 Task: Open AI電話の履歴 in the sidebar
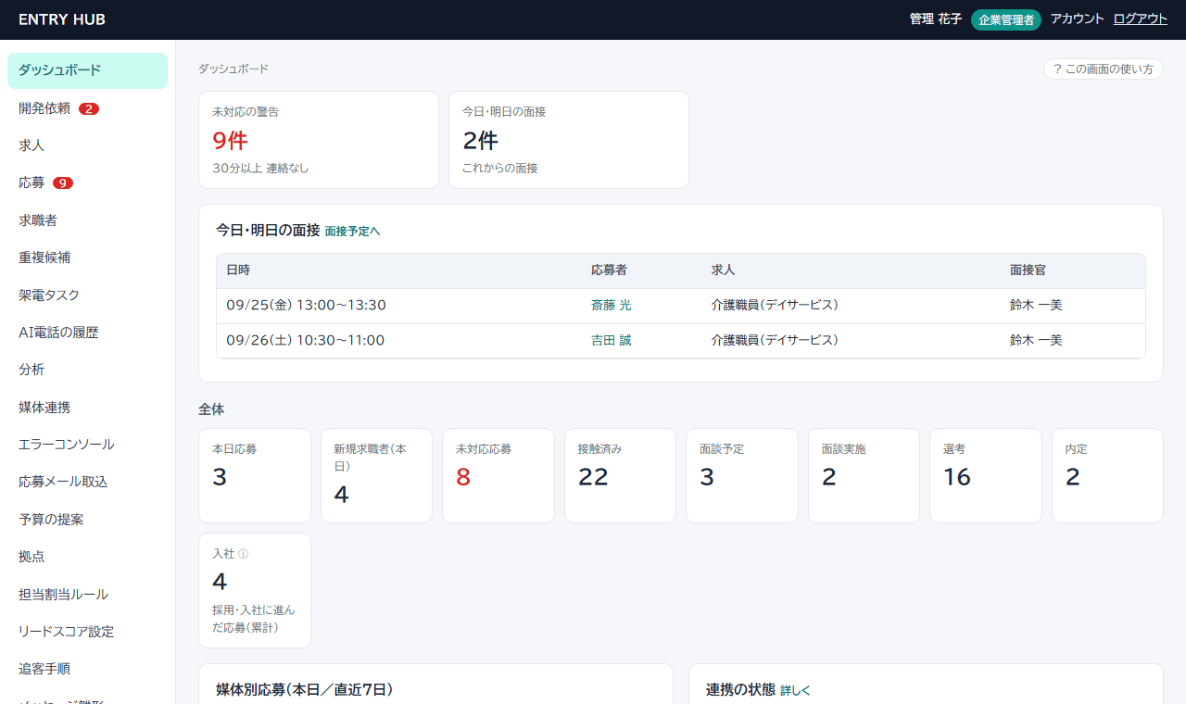tap(87, 333)
